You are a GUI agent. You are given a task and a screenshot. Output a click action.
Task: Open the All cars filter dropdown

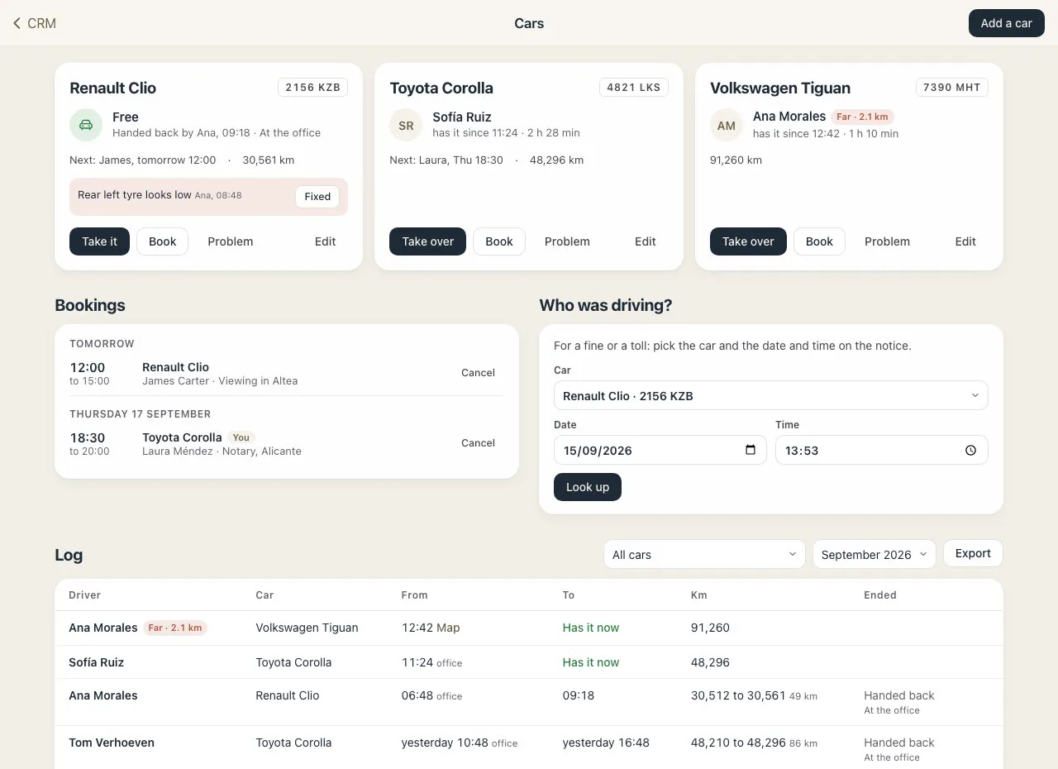(704, 554)
